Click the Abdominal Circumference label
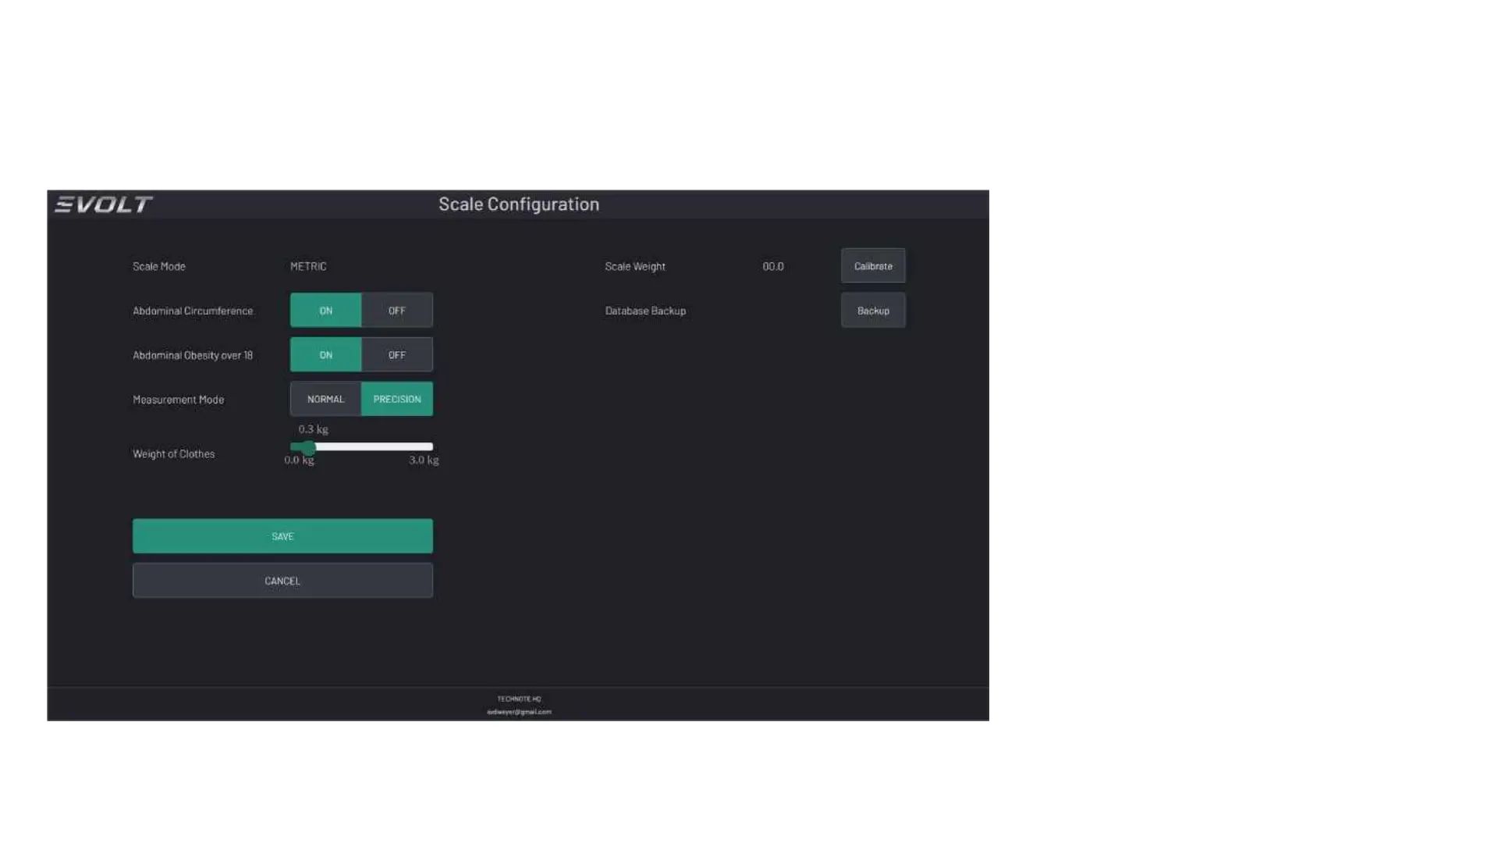Viewport: 1498px width, 843px height. [x=193, y=311]
